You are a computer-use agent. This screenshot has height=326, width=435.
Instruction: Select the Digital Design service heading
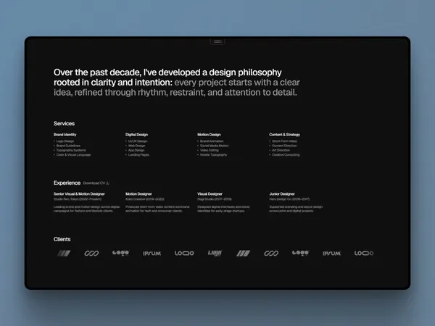pos(136,135)
